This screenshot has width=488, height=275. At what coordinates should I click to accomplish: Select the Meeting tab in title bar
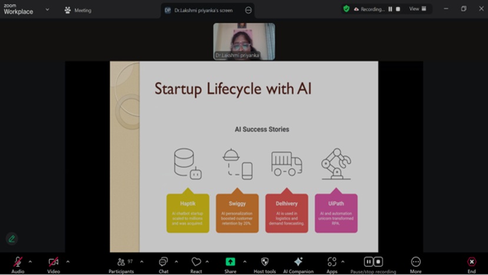(x=78, y=10)
